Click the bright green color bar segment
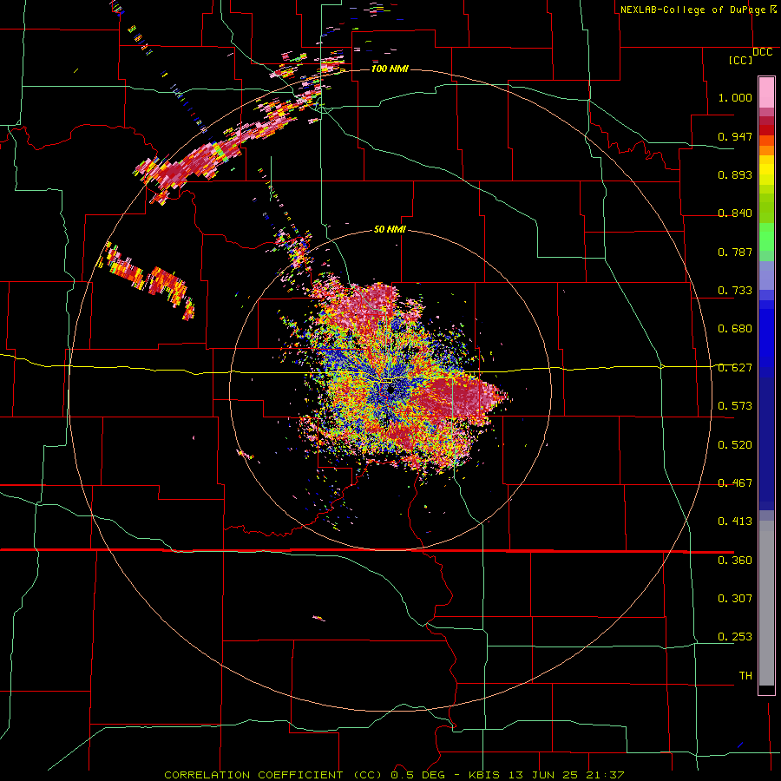 (x=766, y=237)
